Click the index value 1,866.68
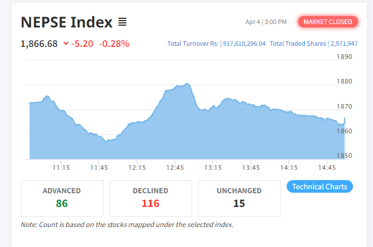373x247 pixels. pos(39,43)
